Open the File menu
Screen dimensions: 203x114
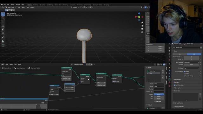tap(4, 5)
